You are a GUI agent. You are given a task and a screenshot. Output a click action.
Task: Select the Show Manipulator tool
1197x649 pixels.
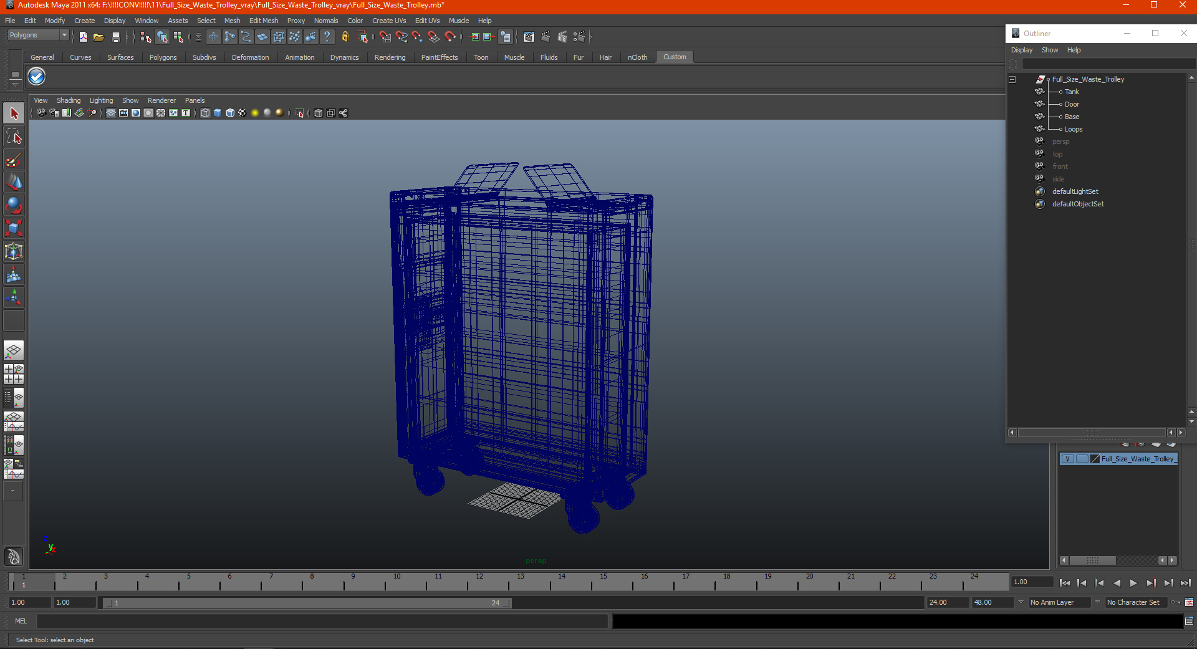point(14,297)
